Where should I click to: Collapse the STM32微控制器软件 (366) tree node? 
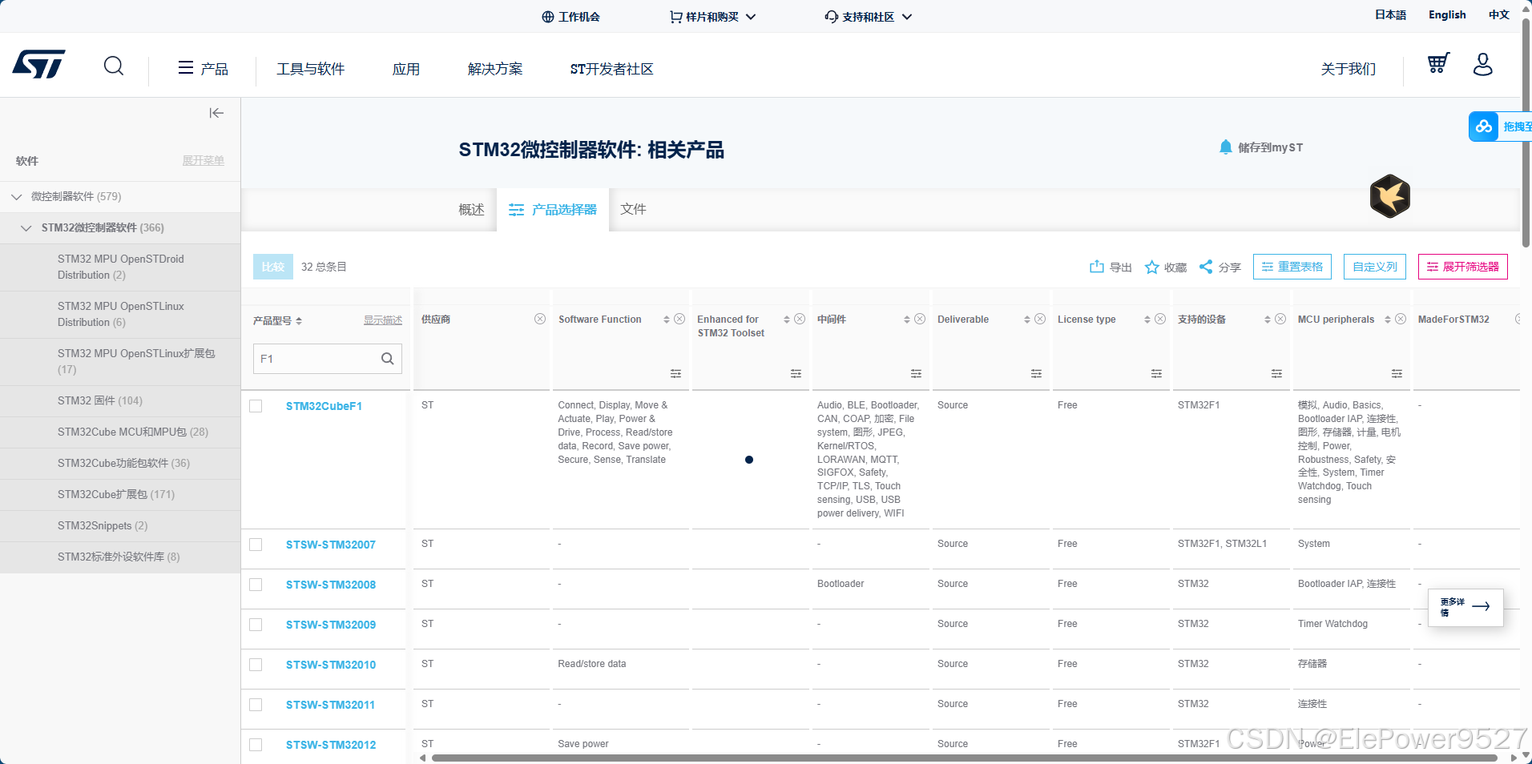26,228
